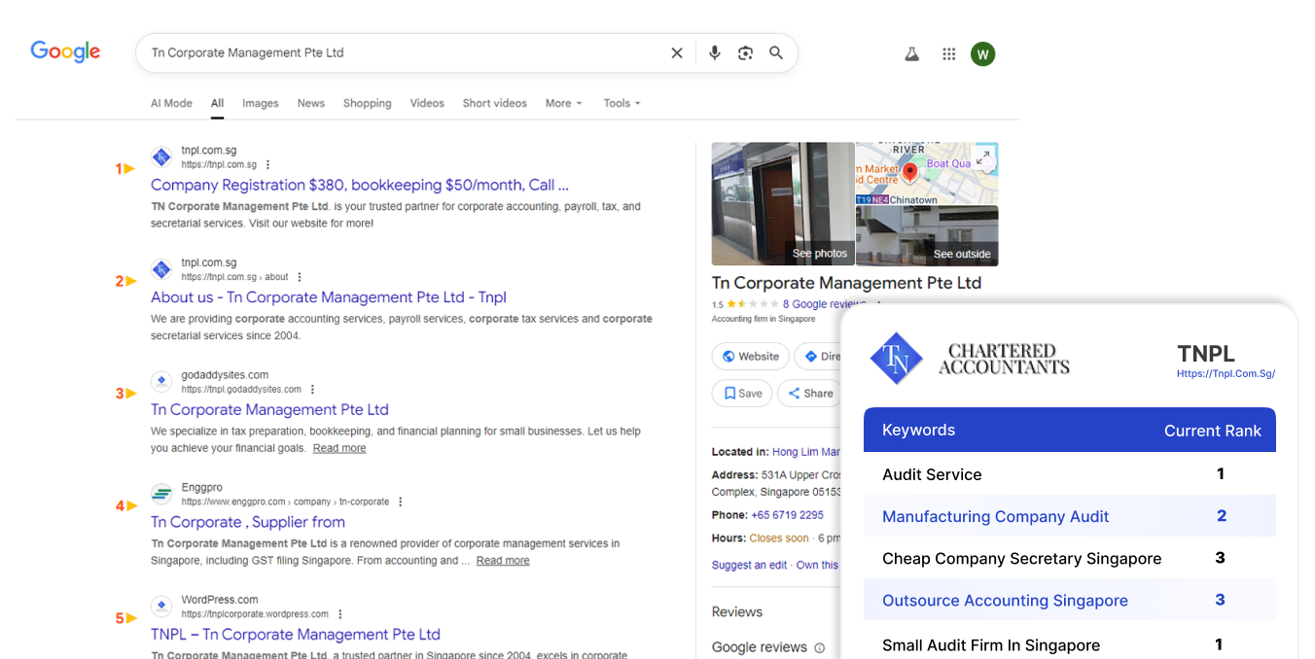Switch to the Images tab
Image resolution: width=1315 pixels, height=659 pixels.
click(261, 103)
